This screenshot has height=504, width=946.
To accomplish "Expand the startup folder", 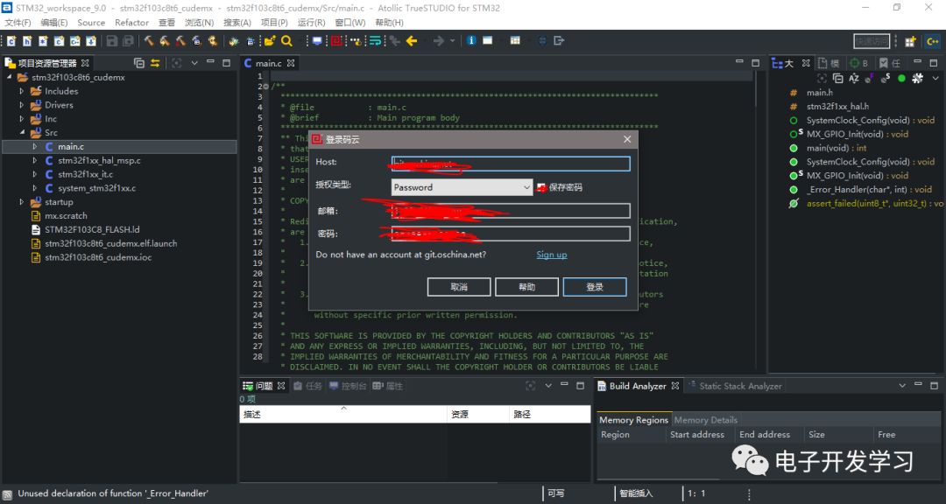I will [x=22, y=202].
